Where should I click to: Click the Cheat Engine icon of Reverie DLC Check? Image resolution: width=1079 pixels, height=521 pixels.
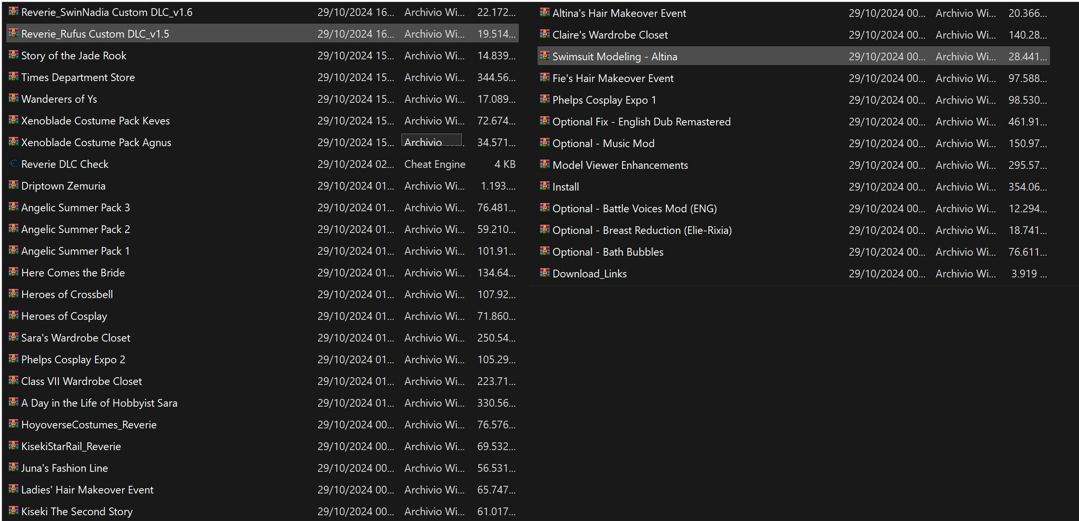click(13, 164)
